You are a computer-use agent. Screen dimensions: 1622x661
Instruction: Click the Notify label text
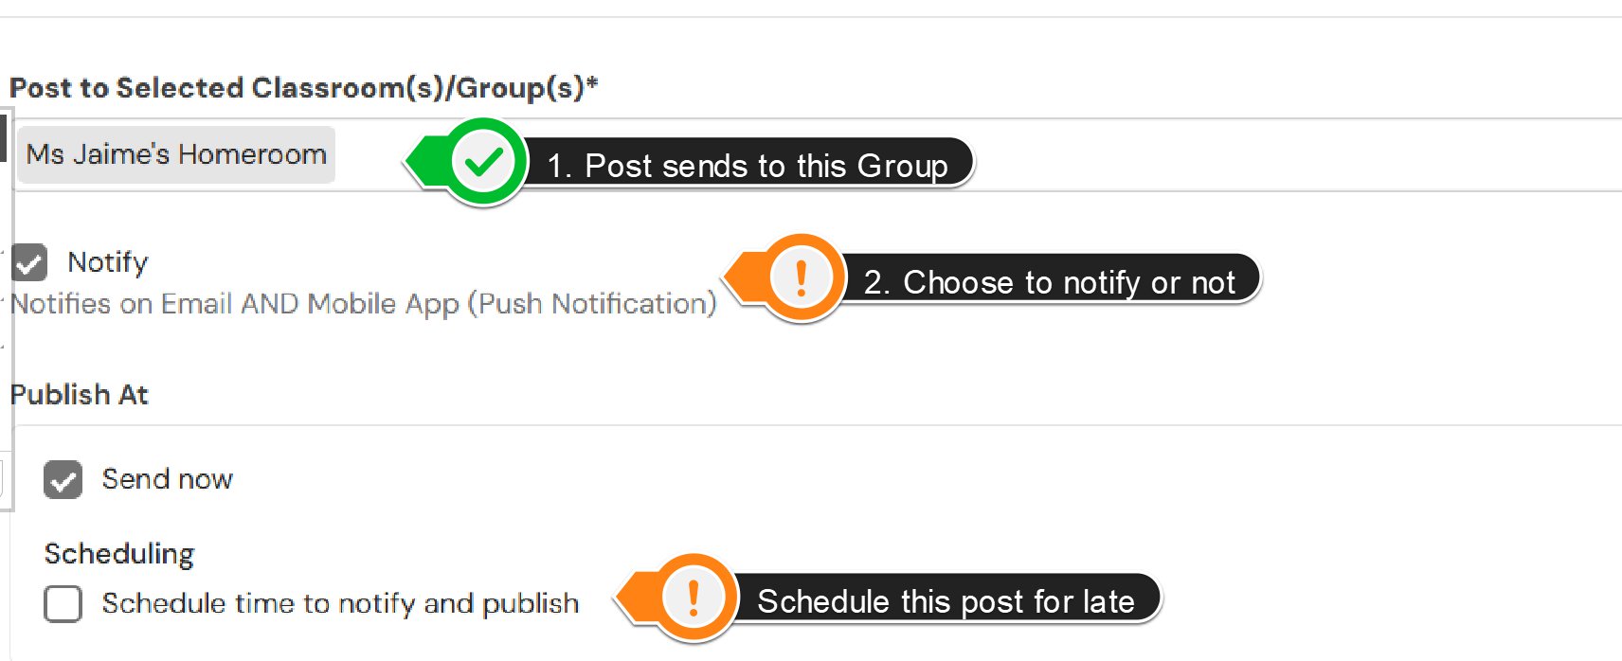click(108, 262)
